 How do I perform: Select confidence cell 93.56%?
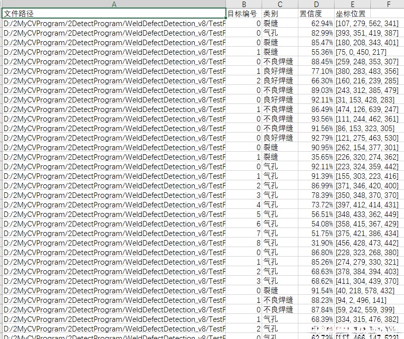316,119
